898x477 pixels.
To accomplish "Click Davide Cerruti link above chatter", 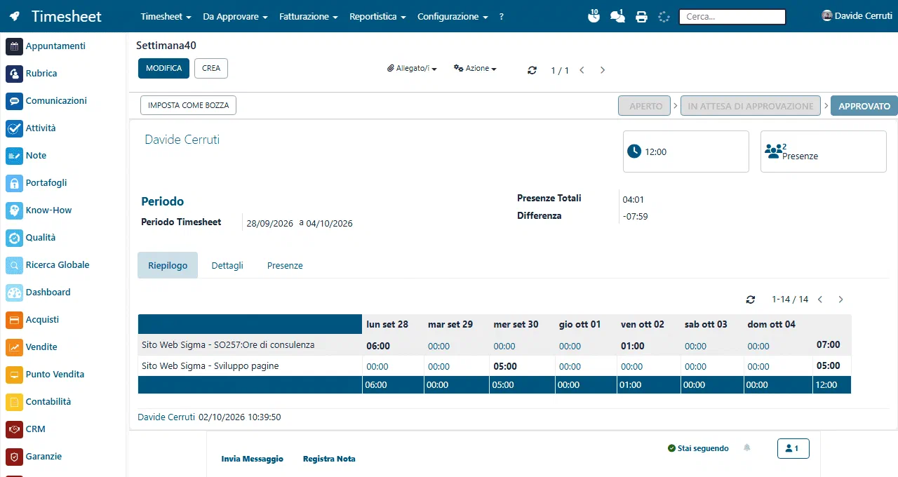I will 166,417.
